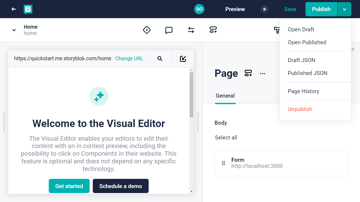Viewport: 360px width, 202px height.
Task: Click the Page heading text
Action: (x=226, y=73)
